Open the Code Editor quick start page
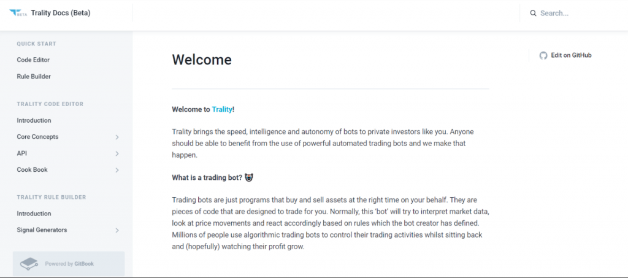Image resolution: width=628 pixels, height=278 pixels. tap(33, 60)
